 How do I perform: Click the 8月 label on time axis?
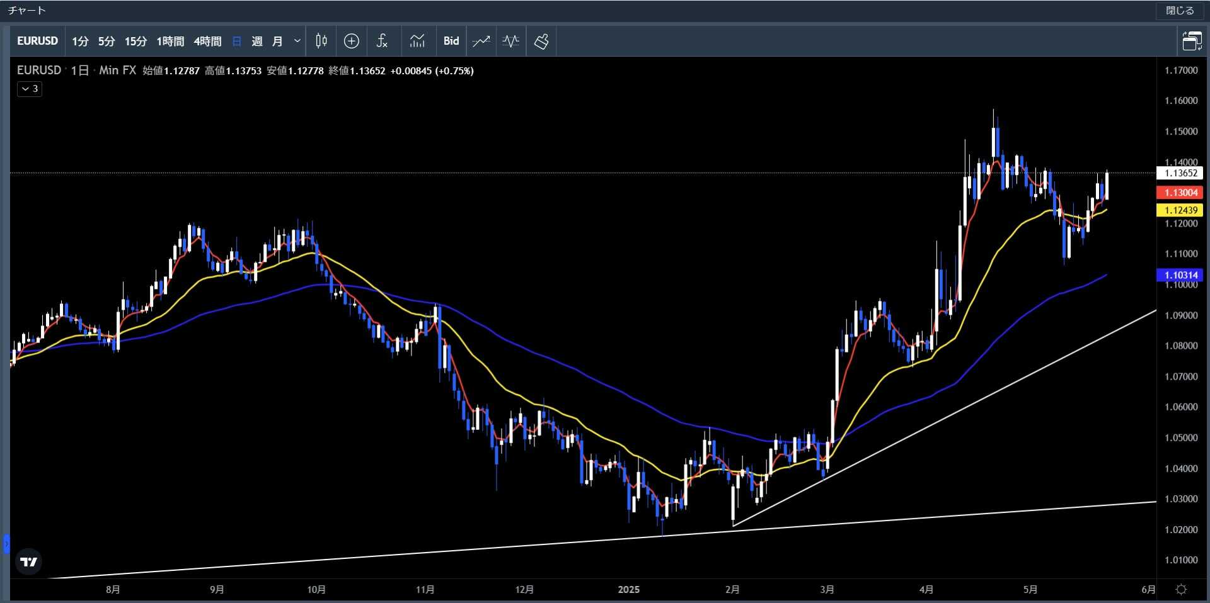point(113,590)
